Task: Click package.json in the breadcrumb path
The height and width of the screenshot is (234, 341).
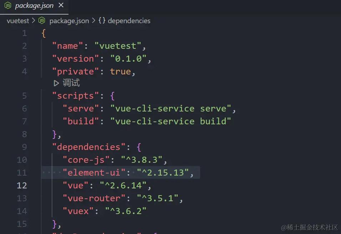Action: pos(69,21)
